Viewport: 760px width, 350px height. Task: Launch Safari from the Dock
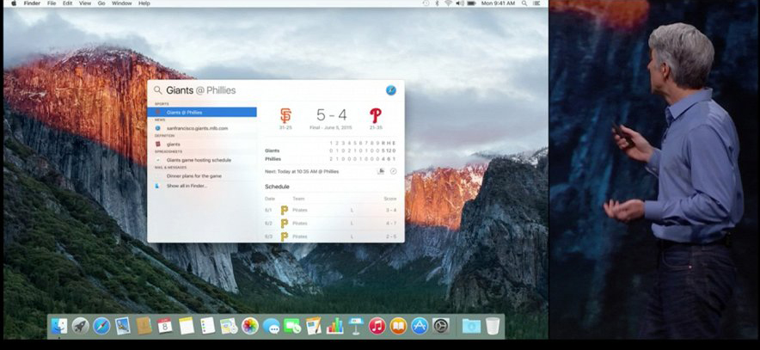101,326
